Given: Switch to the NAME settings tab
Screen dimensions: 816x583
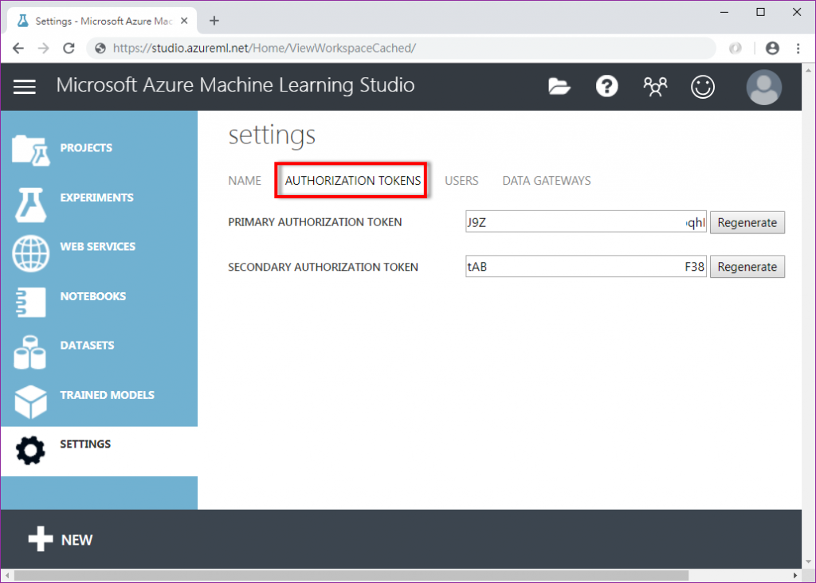Looking at the screenshot, I should [245, 181].
